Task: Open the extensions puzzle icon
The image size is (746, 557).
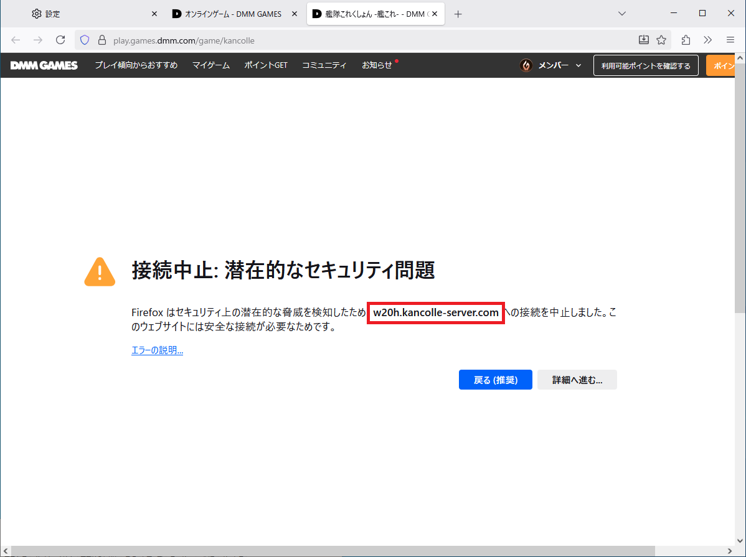Action: [x=686, y=40]
